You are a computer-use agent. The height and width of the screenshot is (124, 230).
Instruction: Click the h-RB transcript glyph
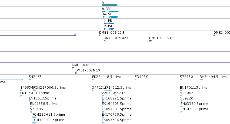coord(110,12)
